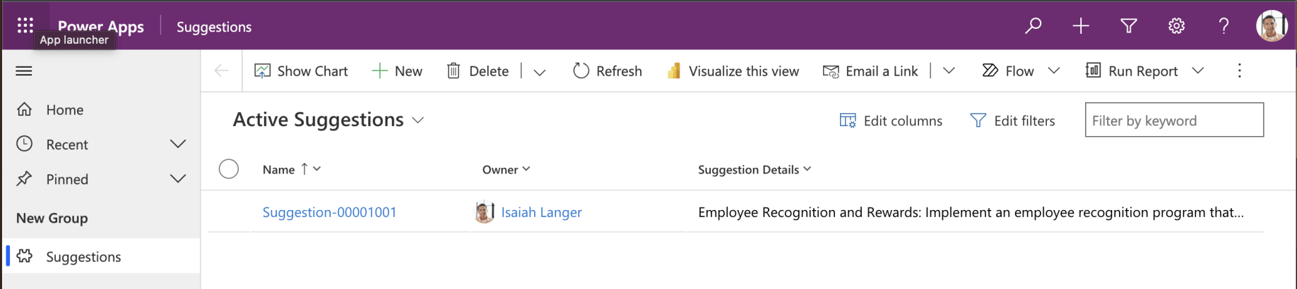Expand the Recent section chevron
This screenshot has width=1297, height=289.
click(x=178, y=144)
